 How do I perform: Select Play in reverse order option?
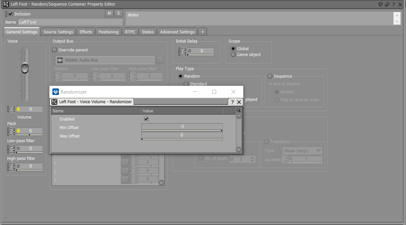click(x=277, y=100)
